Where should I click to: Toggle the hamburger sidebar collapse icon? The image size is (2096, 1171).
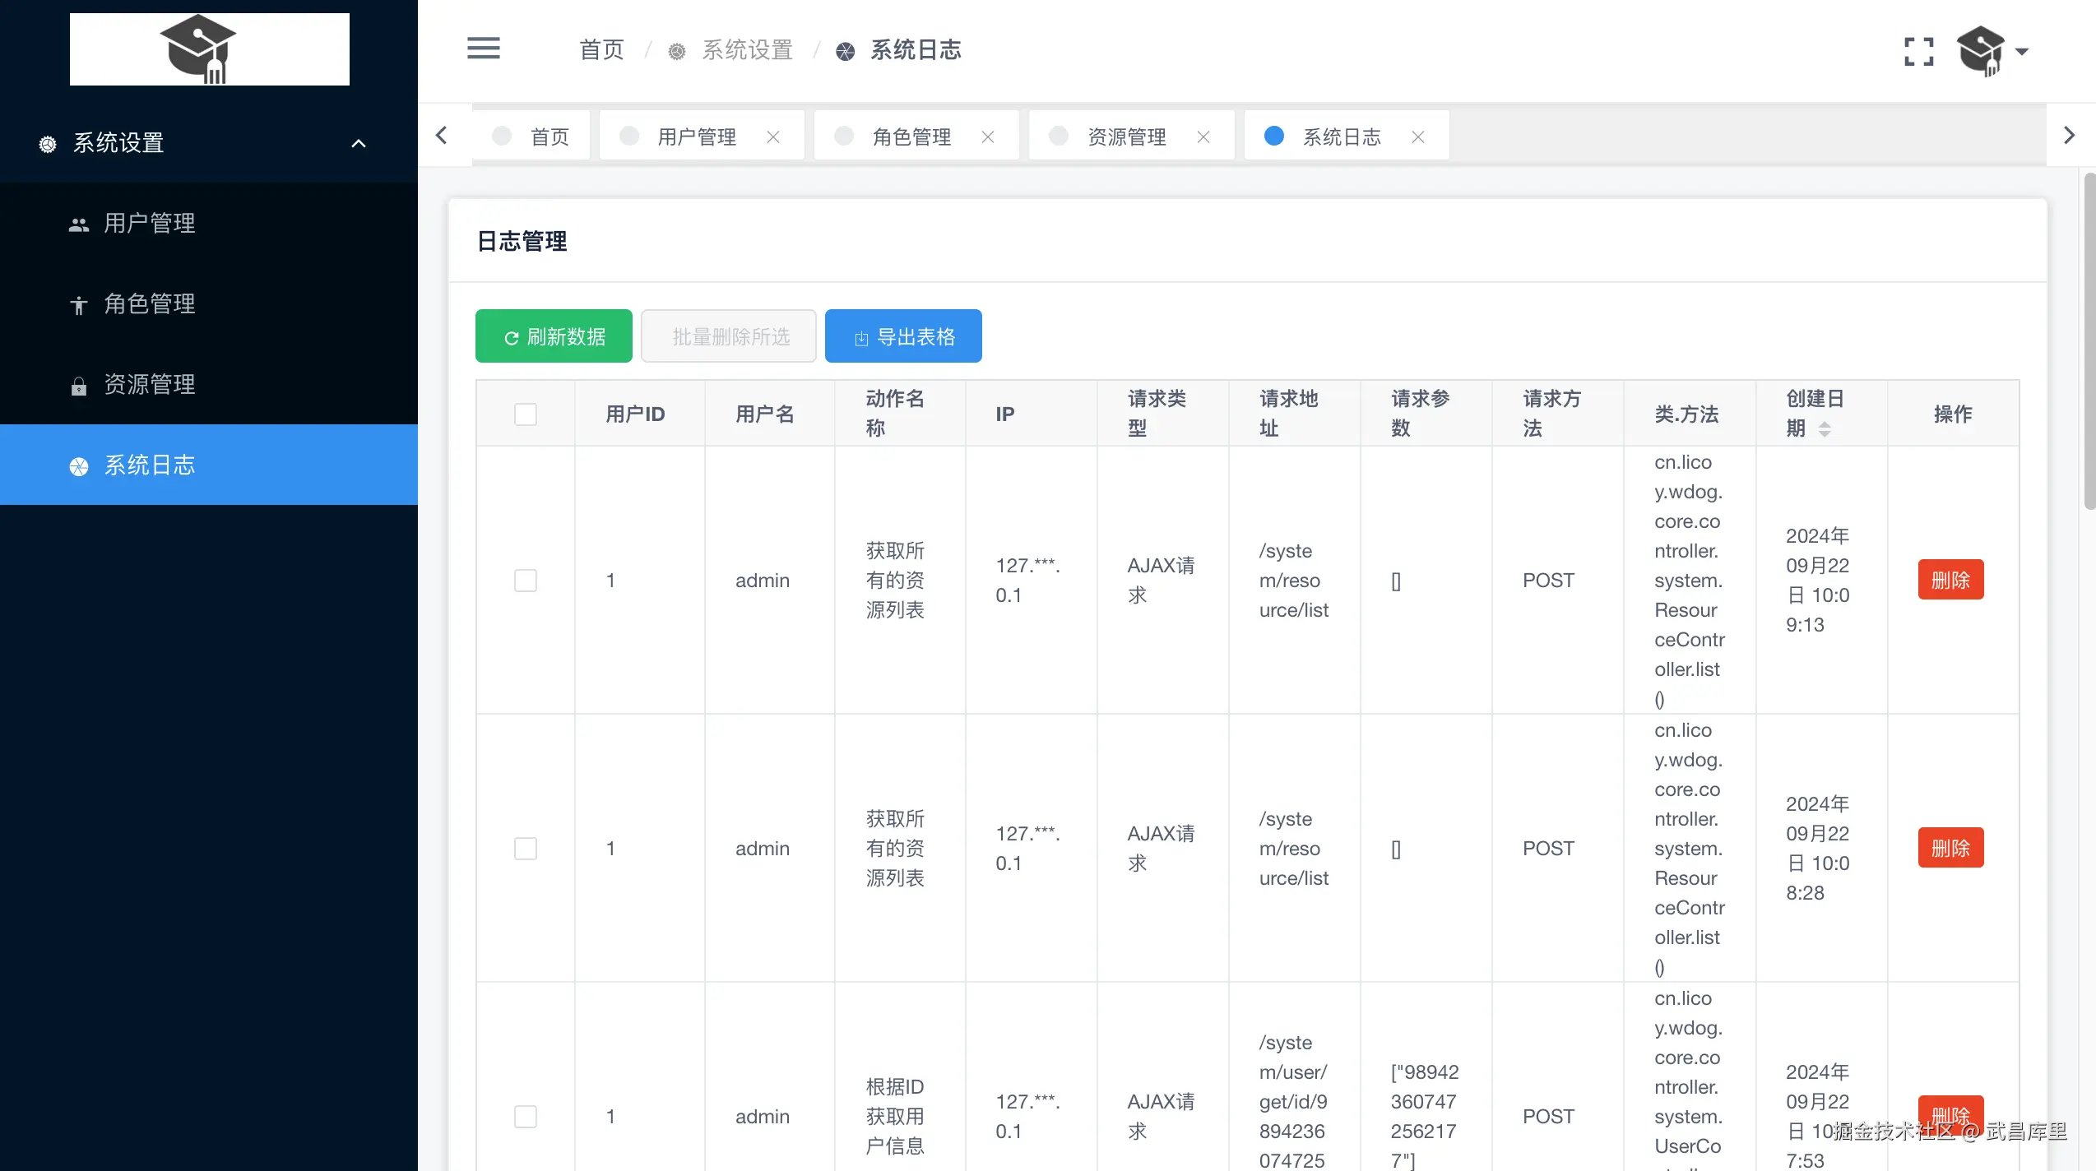[483, 49]
